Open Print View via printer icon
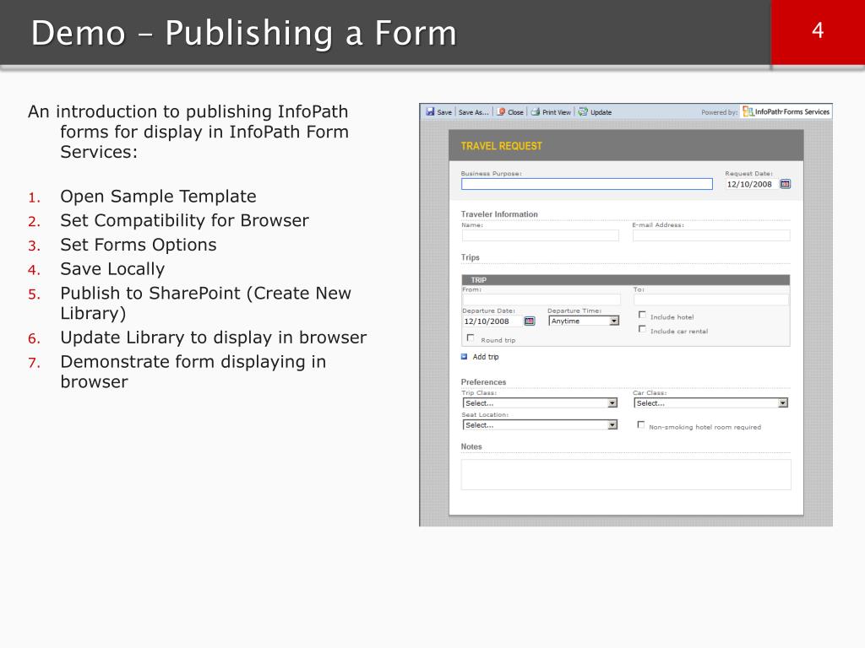The width and height of the screenshot is (865, 648). pos(535,112)
